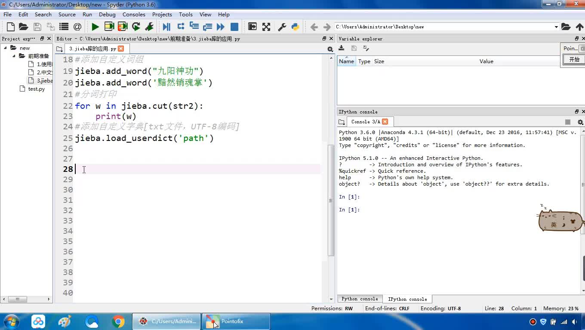
Task: Create a new file from the toolbar
Action: [10, 27]
